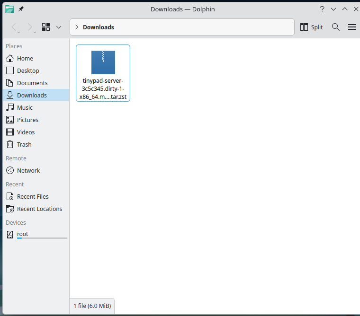This screenshot has width=360, height=316.
Task: Expand the breadcrumb chevron before Downloads
Action: pos(77,27)
